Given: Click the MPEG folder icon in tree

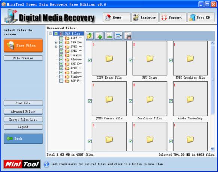Looking at the screenshot, I should click(67, 68).
